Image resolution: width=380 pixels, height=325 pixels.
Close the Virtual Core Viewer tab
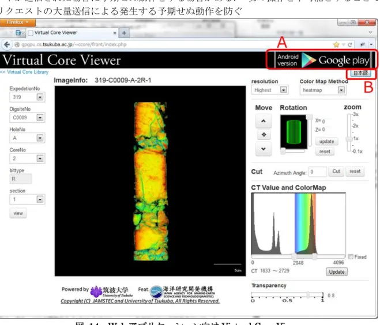tap(115, 33)
